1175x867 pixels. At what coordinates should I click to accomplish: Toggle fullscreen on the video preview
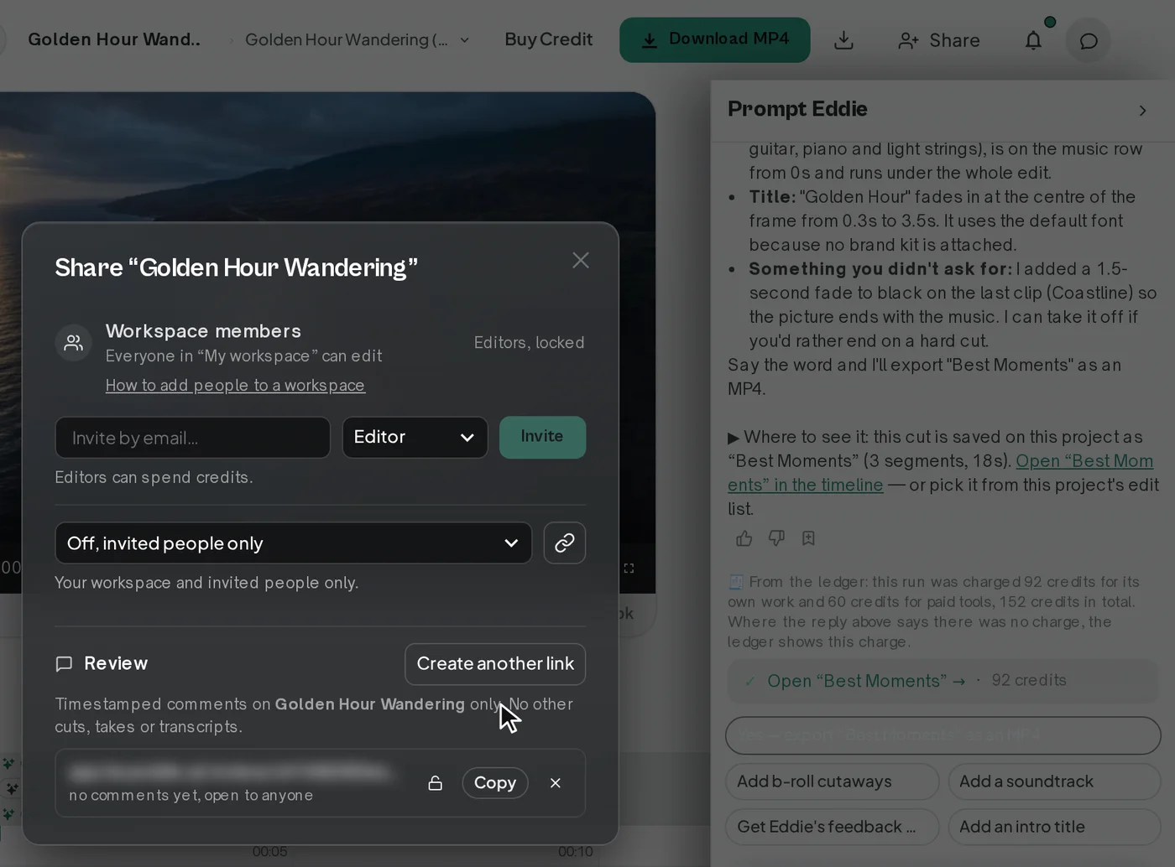pos(629,568)
